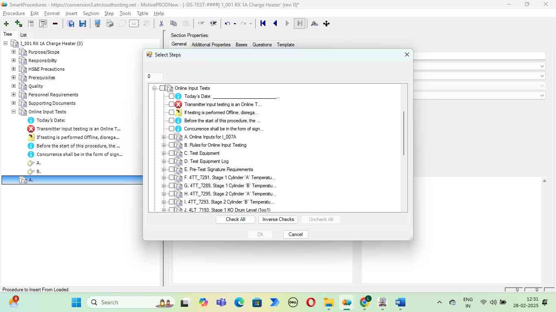This screenshot has width=556, height=312.
Task: Tick checkbox for 'C. Test Equipment'
Action: 171,153
